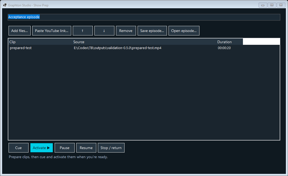Sort by the Clip column header
Viewport: 288px width, 176px height.
[41, 42]
